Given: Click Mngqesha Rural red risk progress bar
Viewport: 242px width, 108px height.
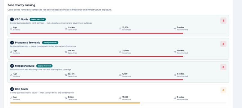Looking at the screenshot, I should tap(97, 79).
